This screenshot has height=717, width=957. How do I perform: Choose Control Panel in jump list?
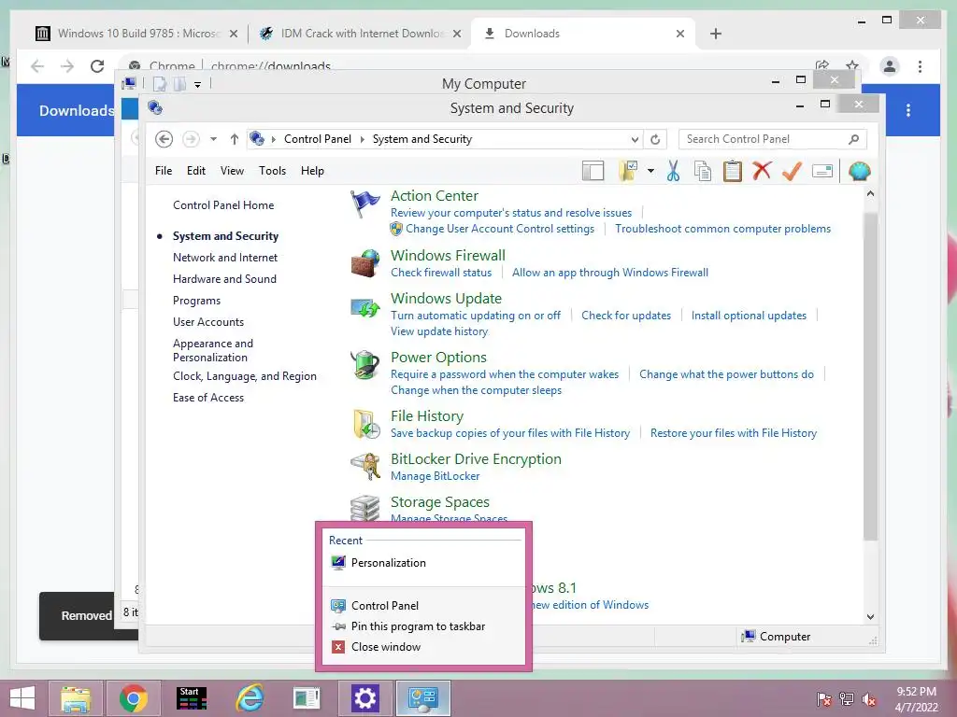pos(423,605)
